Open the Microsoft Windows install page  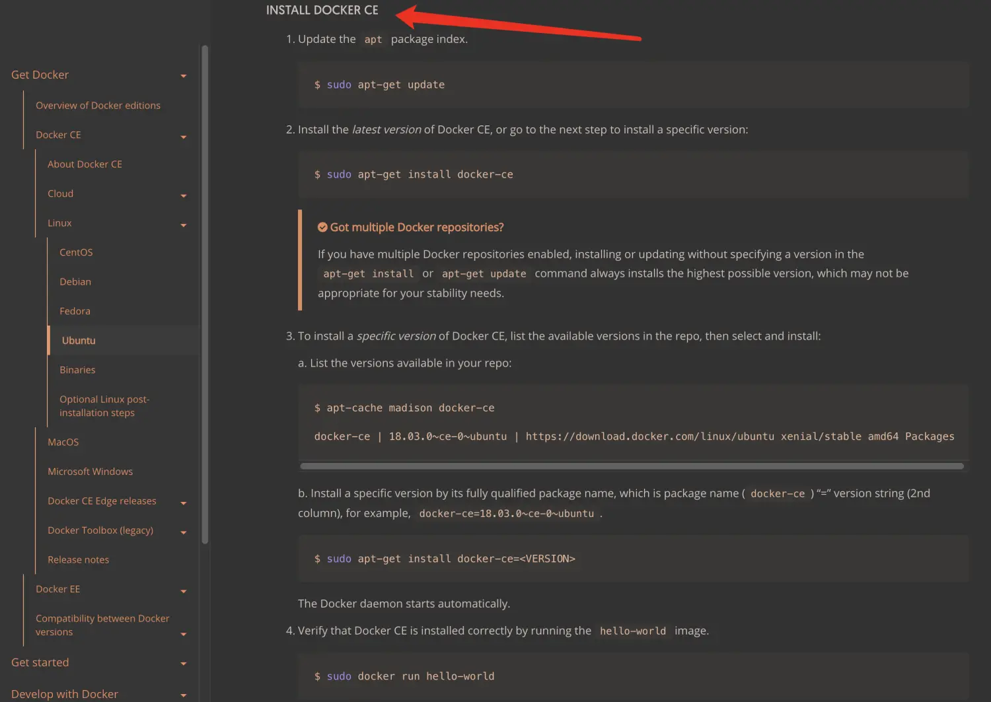[90, 472]
